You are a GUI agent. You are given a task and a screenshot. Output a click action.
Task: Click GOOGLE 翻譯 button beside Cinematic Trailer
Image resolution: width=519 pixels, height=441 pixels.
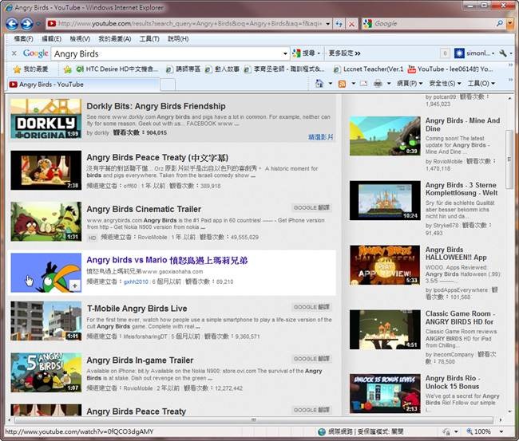click(x=311, y=207)
